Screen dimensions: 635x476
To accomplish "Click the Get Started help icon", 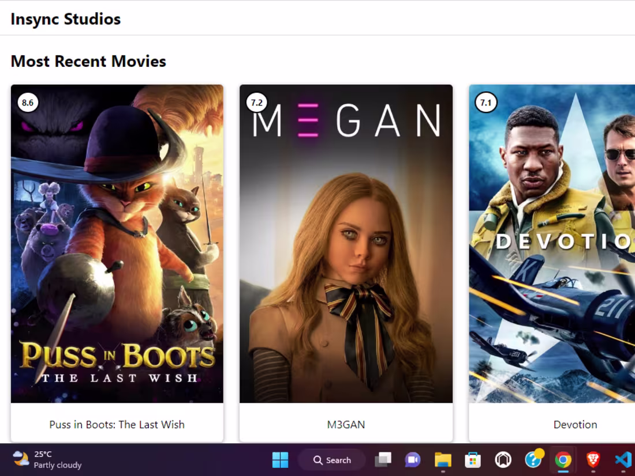I will 532,460.
